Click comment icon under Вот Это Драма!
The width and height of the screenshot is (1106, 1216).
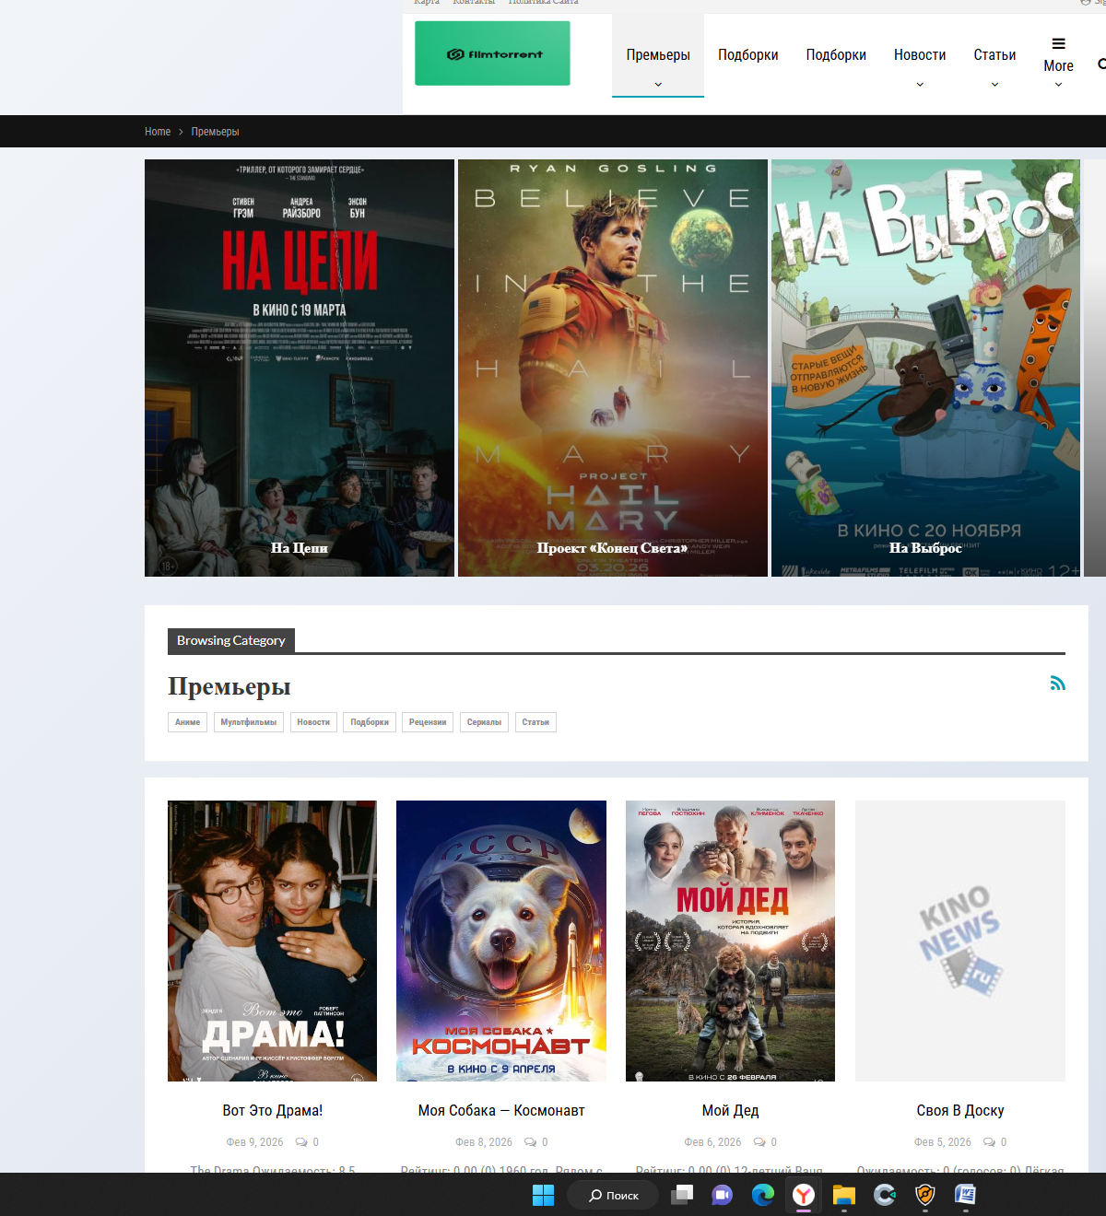(301, 1142)
